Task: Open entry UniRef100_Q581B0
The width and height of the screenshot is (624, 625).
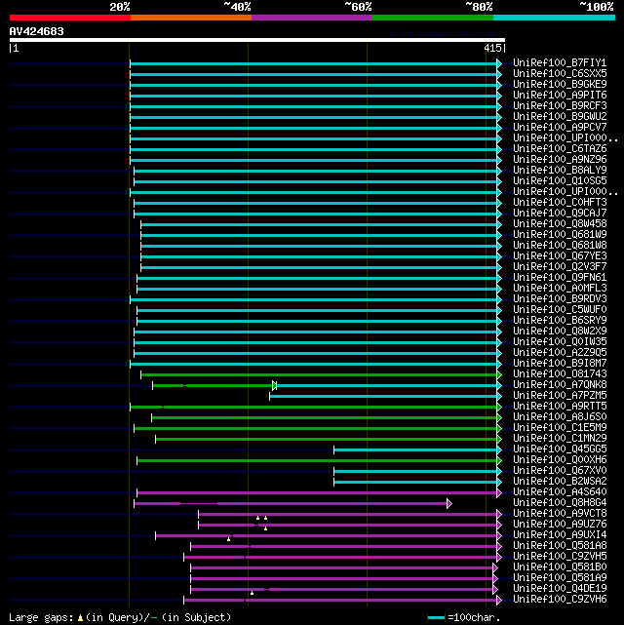Action: pyautogui.click(x=560, y=567)
